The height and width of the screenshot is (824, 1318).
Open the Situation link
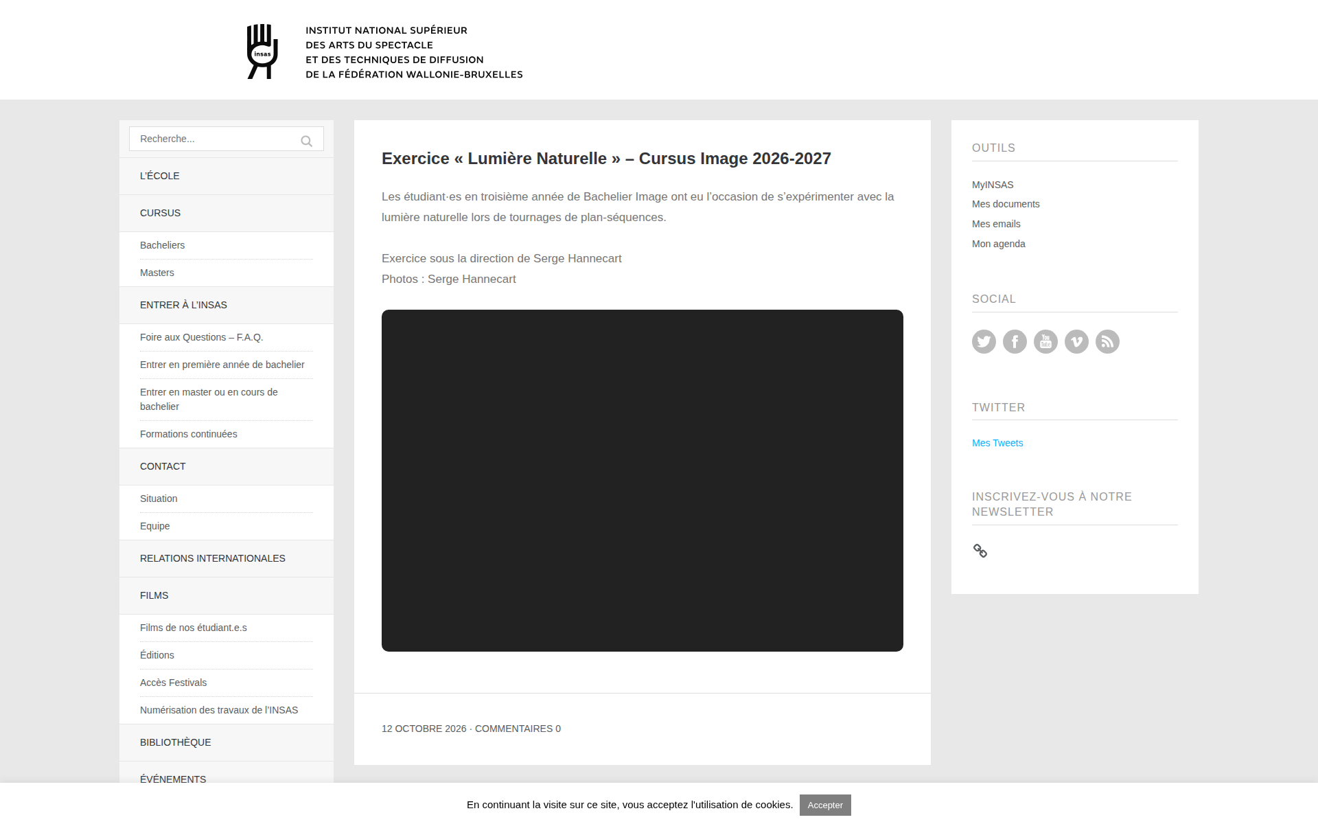coord(159,499)
